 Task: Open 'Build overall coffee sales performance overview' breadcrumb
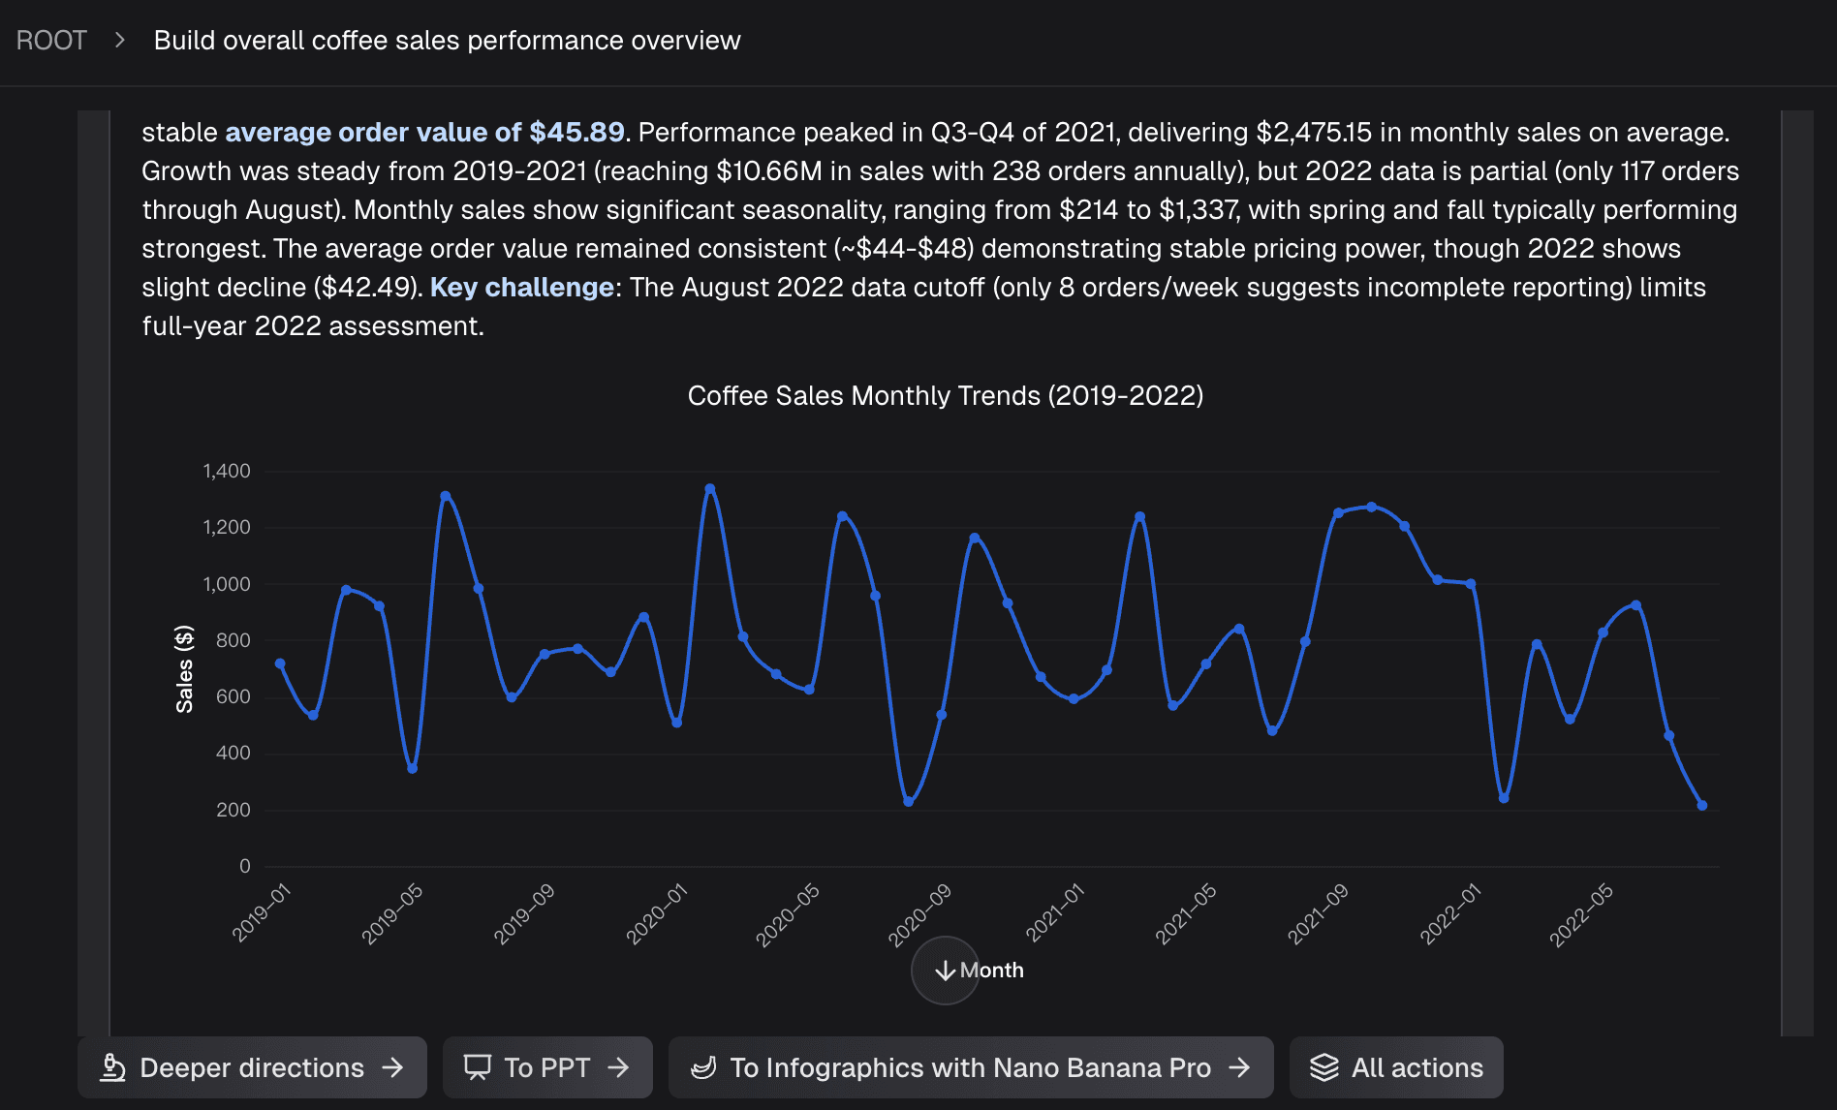(x=447, y=41)
